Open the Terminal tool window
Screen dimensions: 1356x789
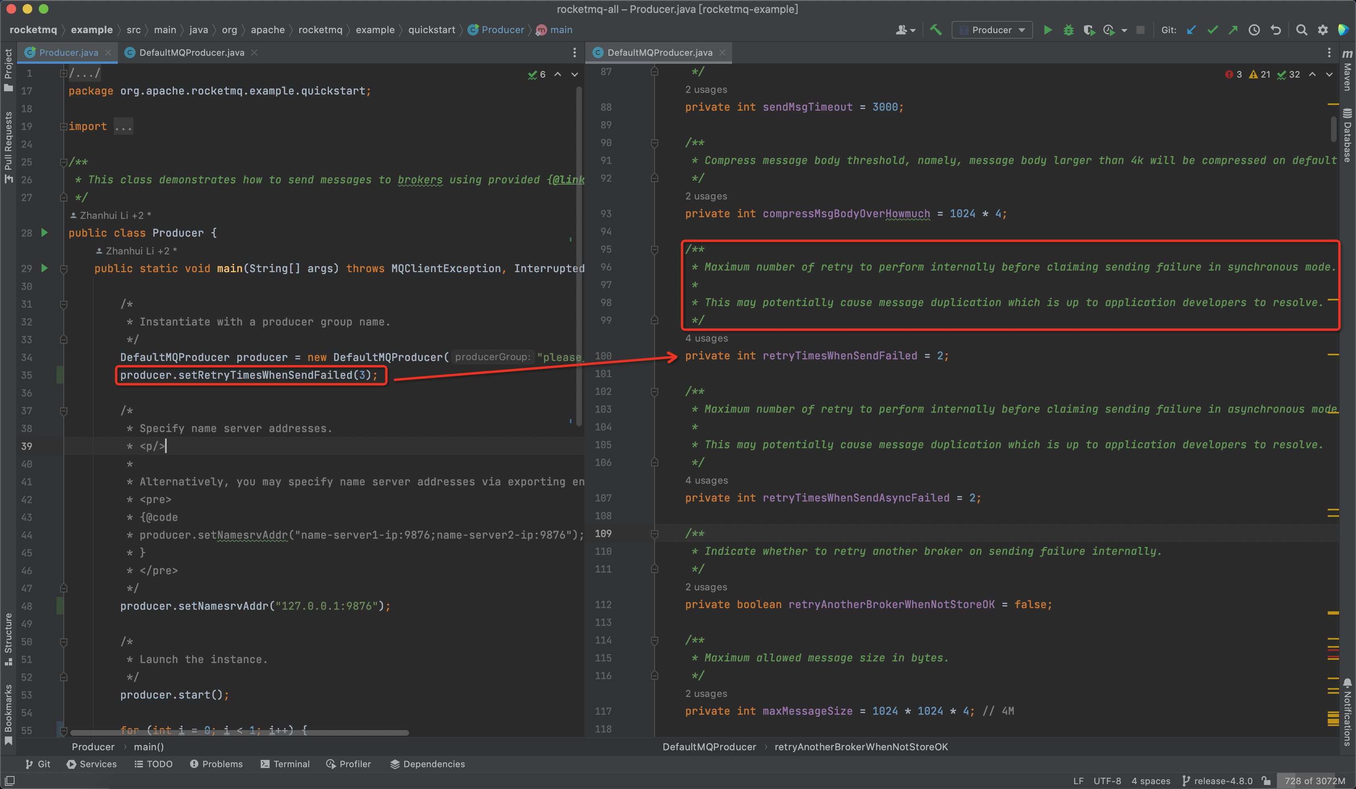click(x=285, y=764)
